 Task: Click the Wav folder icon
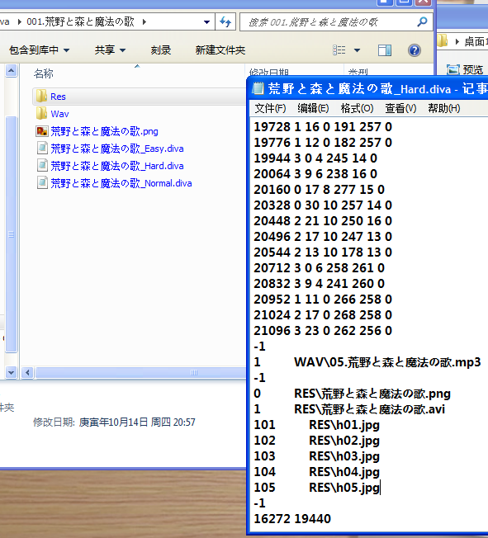(41, 113)
